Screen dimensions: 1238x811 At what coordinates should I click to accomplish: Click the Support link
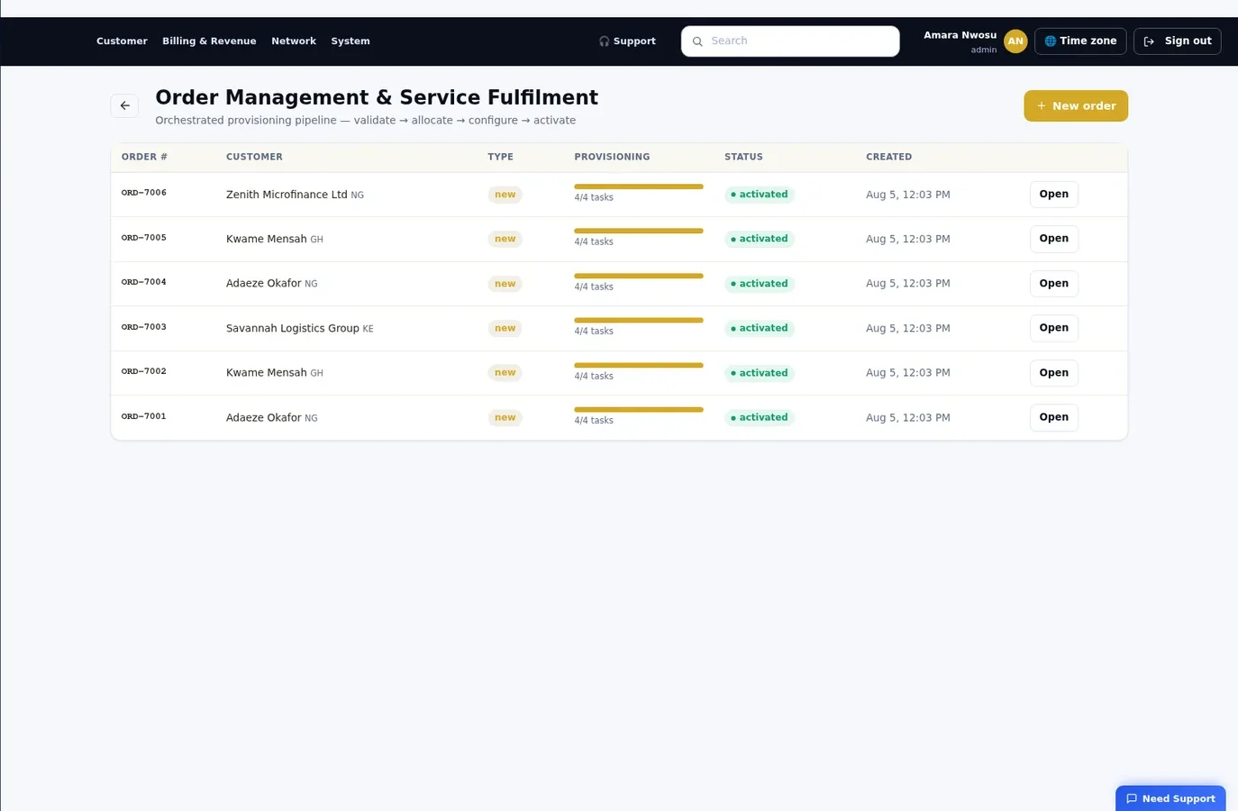point(627,41)
